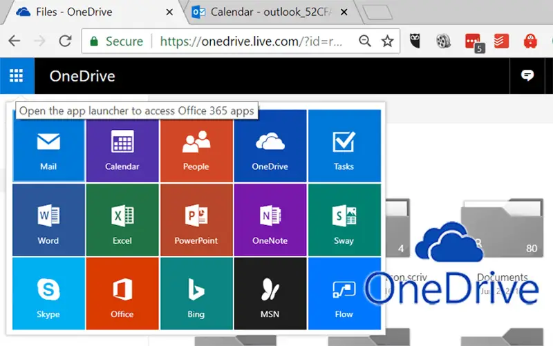The height and width of the screenshot is (346, 553).
Task: Launch Excel from the app launcher
Action: click(x=122, y=220)
